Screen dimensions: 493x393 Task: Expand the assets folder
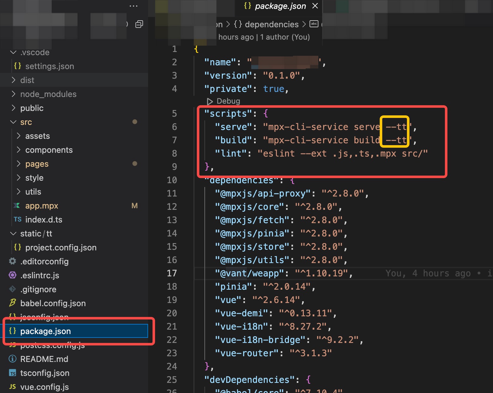[x=19, y=136]
